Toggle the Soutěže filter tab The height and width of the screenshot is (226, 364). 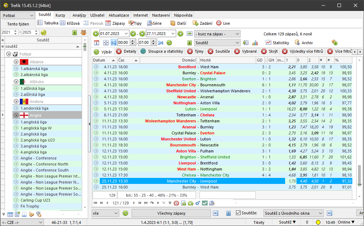[x=219, y=51]
